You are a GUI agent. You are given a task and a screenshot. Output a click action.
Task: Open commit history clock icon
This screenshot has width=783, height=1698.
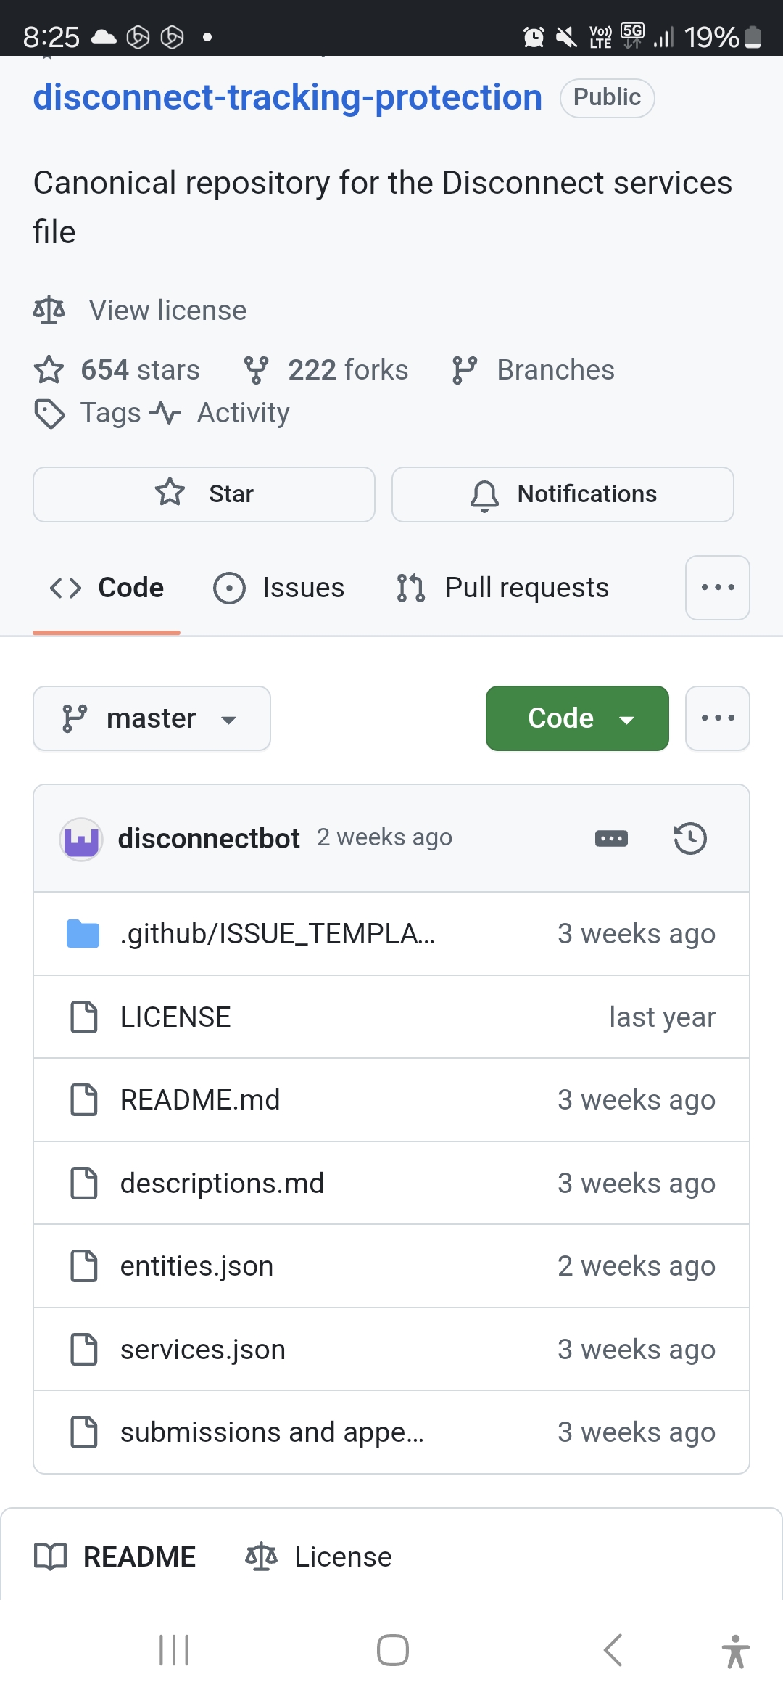(x=689, y=838)
